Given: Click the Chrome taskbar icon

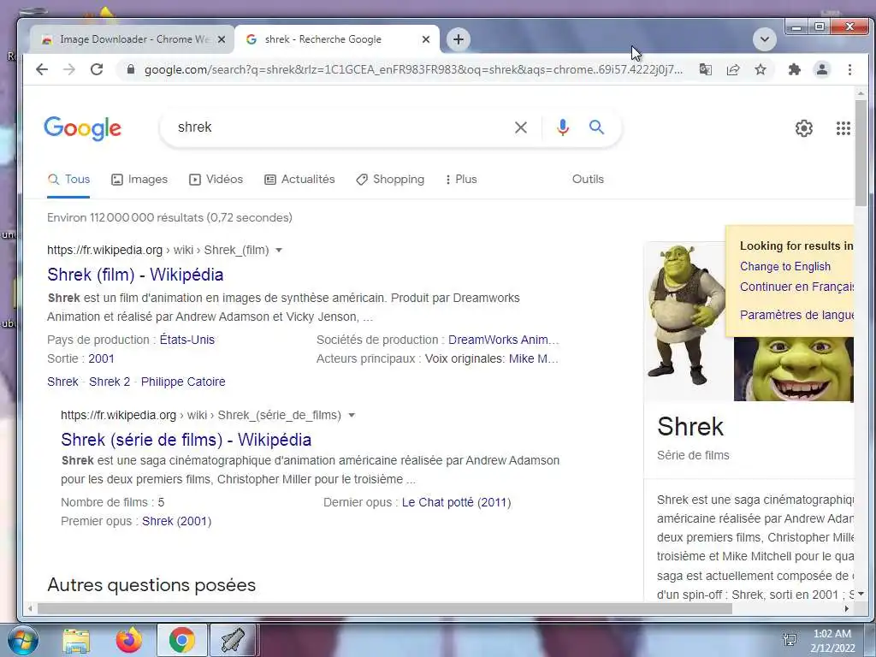Looking at the screenshot, I should (181, 640).
